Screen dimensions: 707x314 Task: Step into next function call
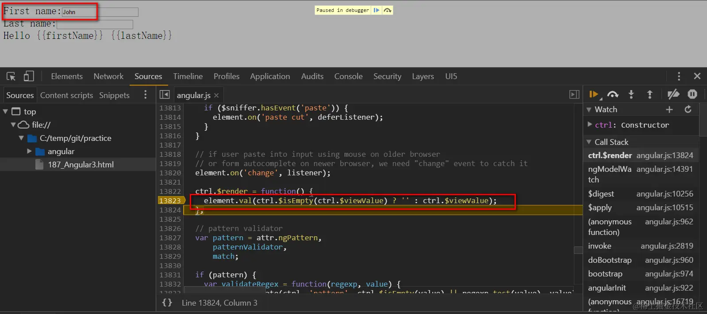631,94
